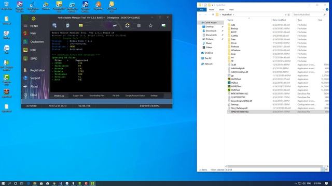This screenshot has width=332, height=186.
Task: Open the Share ribbon tab in Explorer
Action: click(x=222, y=10)
